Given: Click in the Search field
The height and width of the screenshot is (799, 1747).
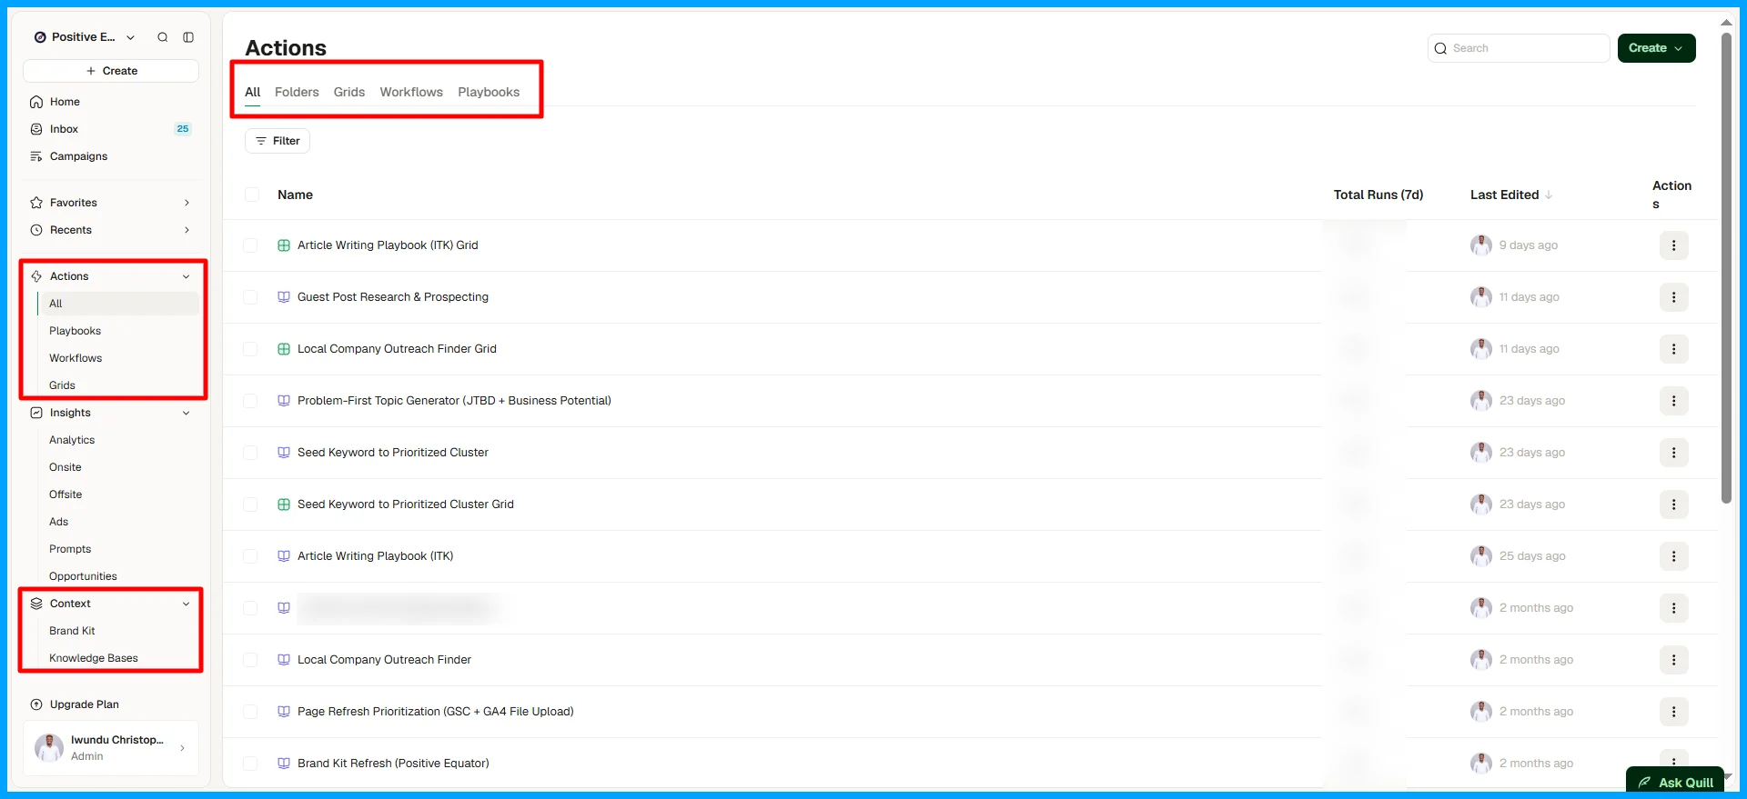Looking at the screenshot, I should point(1519,48).
